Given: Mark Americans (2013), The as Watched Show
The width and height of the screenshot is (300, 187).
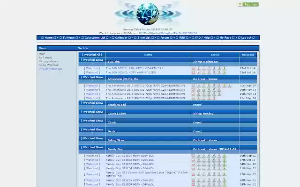Looking at the screenshot, I should 92,79.
